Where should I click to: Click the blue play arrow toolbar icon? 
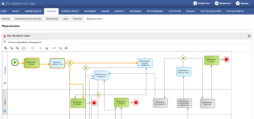(41, 48)
